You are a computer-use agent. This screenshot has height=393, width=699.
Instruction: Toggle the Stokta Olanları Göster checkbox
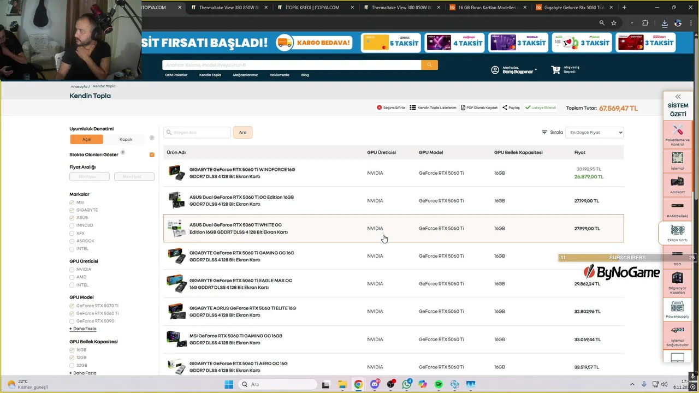[x=152, y=154]
